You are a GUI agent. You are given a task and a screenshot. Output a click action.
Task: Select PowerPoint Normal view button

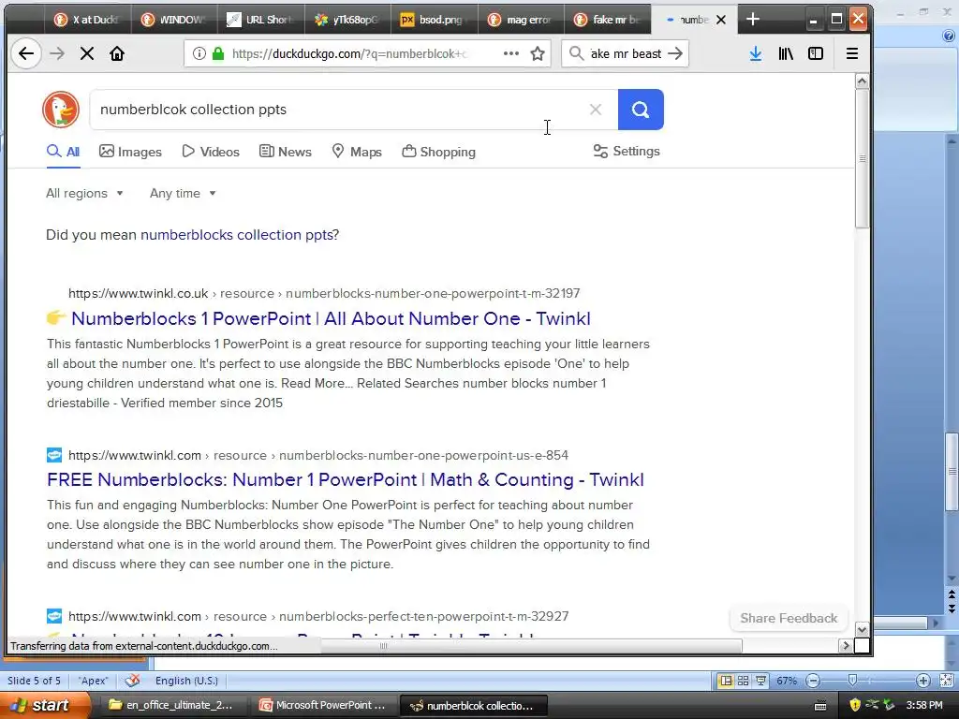pyautogui.click(x=726, y=681)
